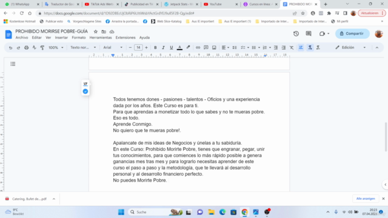Decrease the indent
This screenshot has width=388, height=218.
click(276, 47)
